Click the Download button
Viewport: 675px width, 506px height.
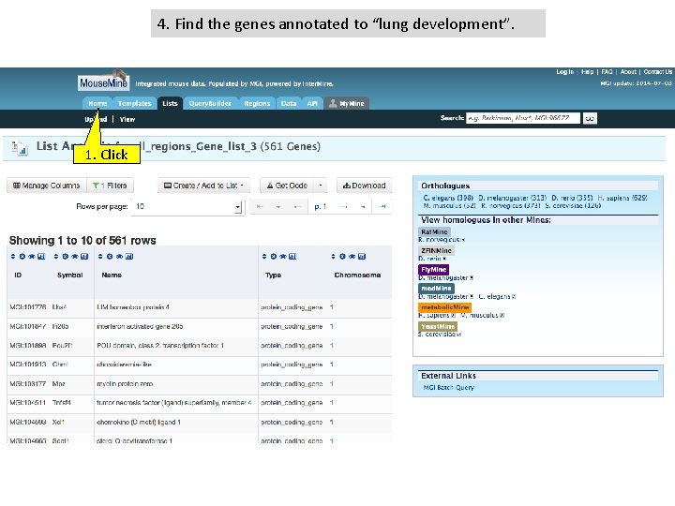click(364, 186)
